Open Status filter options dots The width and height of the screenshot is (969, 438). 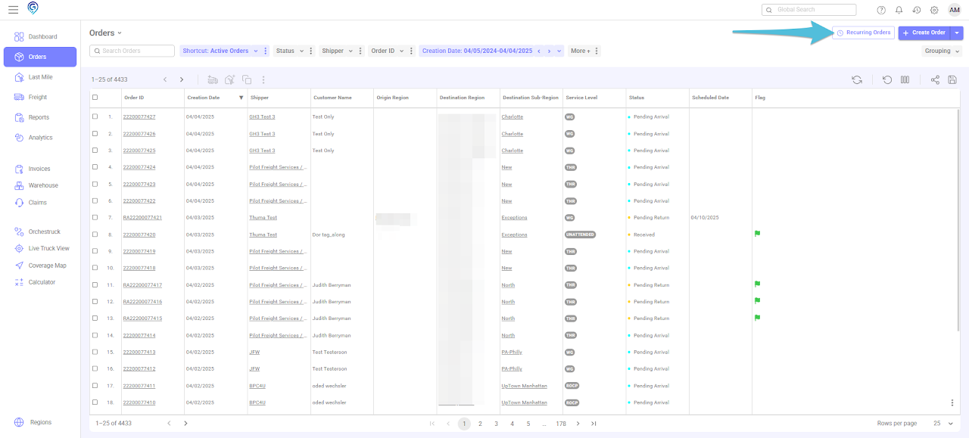[x=311, y=51]
